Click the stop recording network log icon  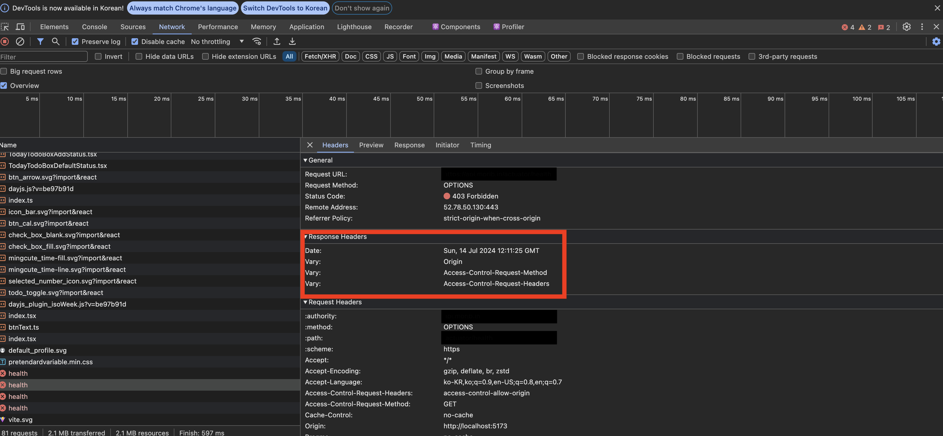5,42
